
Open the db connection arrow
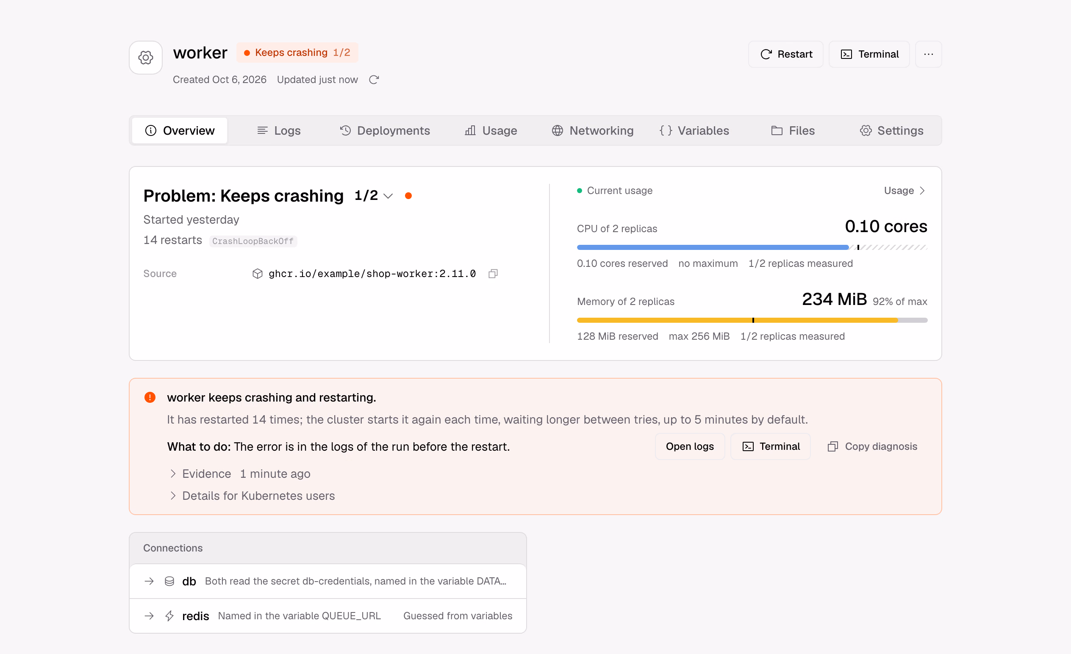pos(149,581)
